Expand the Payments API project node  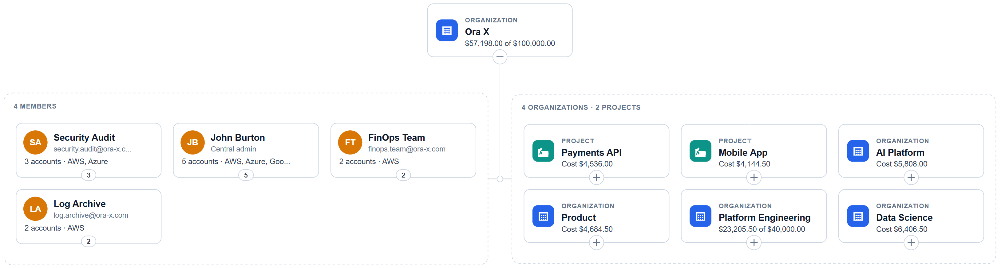click(x=596, y=178)
